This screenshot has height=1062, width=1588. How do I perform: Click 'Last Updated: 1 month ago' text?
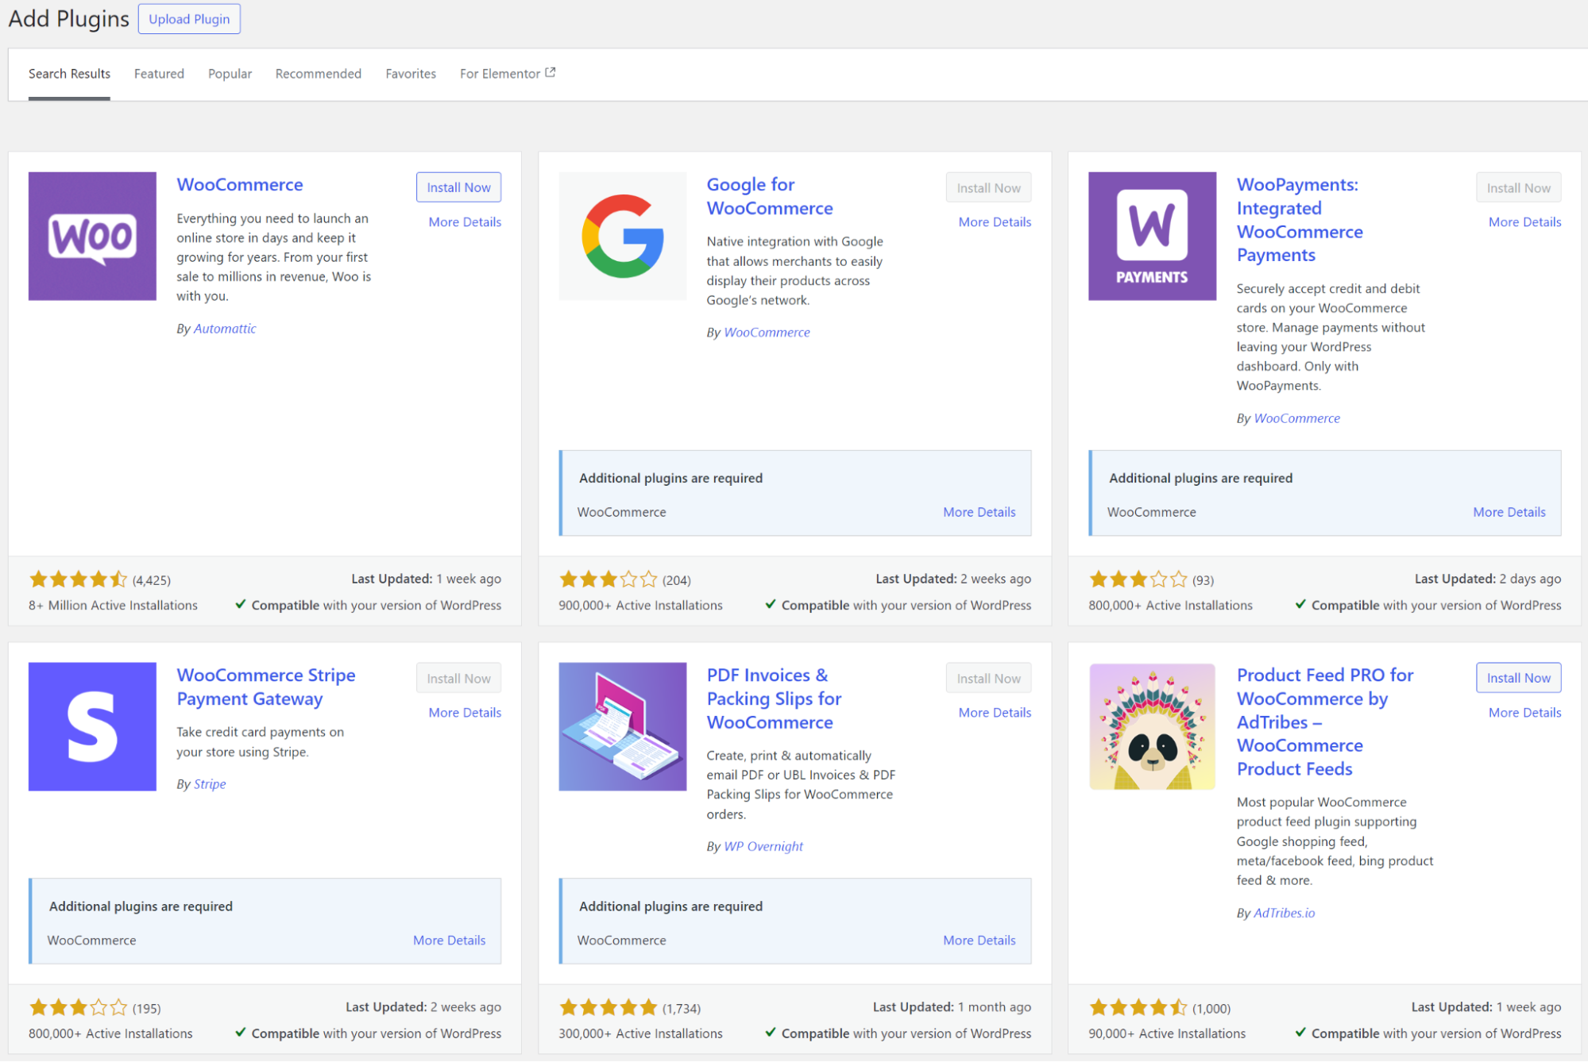tap(952, 1006)
